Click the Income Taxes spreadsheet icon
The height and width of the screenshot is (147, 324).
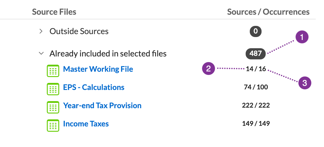click(x=53, y=125)
